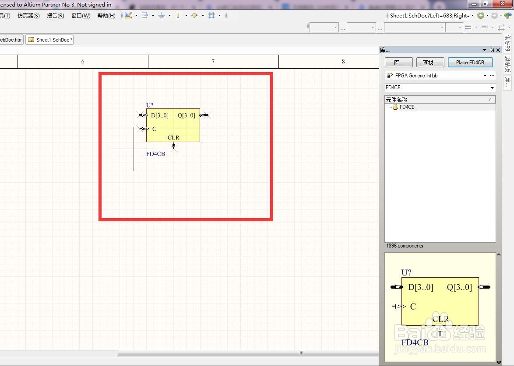
Task: Select the grids icon in toolbar
Action: 211,15
